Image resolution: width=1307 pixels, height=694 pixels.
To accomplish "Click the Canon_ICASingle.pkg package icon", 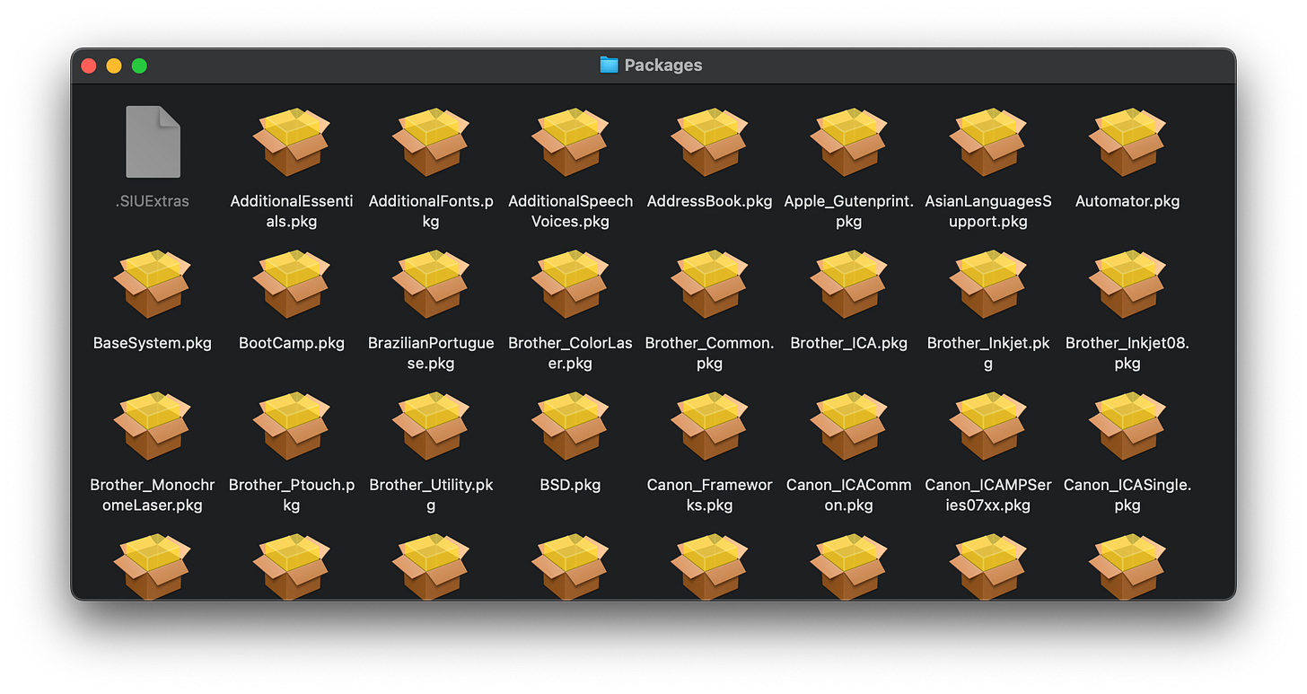I will (1127, 426).
